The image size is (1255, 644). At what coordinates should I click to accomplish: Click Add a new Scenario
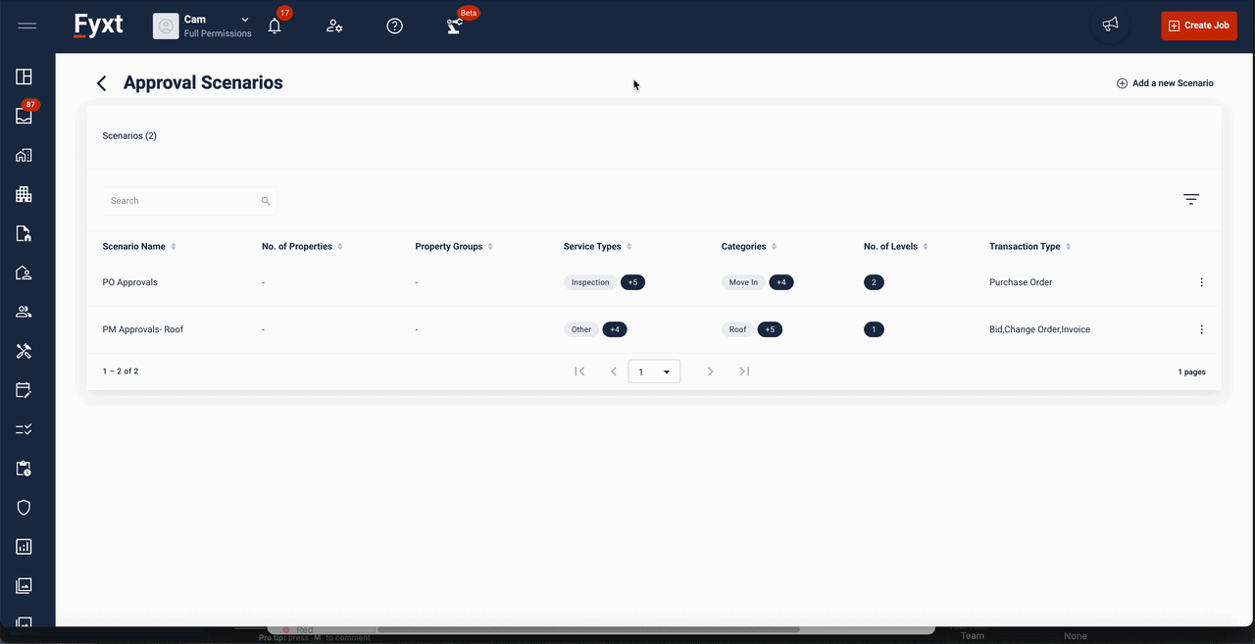[1165, 83]
